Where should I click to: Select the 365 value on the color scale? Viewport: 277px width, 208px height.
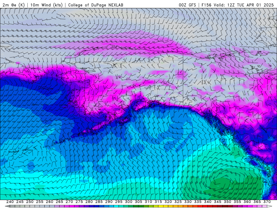coord(257,202)
